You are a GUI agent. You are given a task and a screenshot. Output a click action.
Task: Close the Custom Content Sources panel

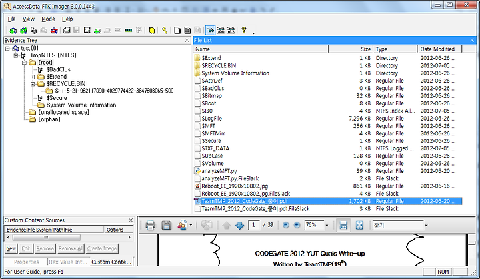131,220
